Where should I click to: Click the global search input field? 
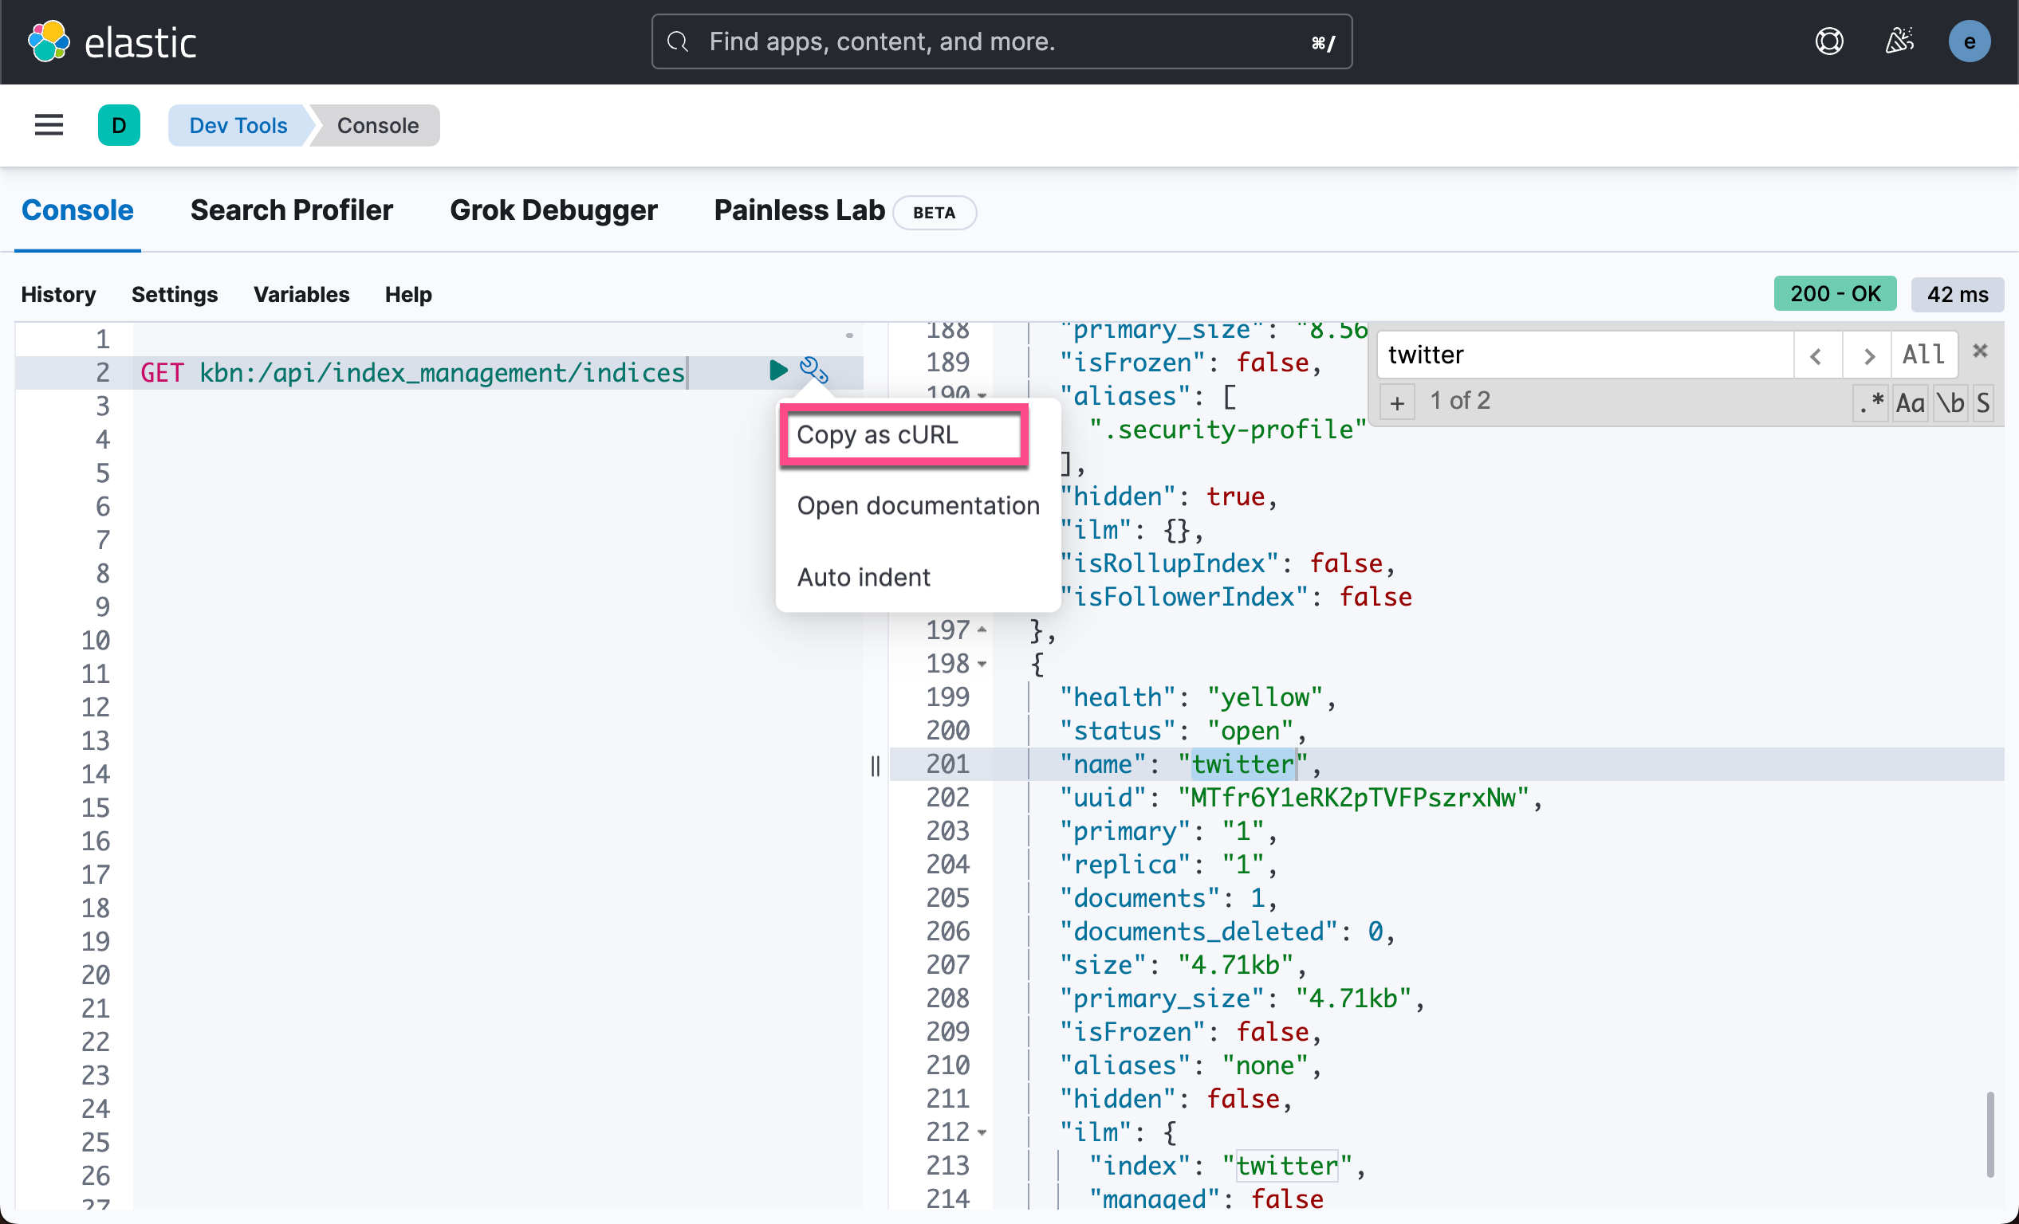(x=1000, y=41)
